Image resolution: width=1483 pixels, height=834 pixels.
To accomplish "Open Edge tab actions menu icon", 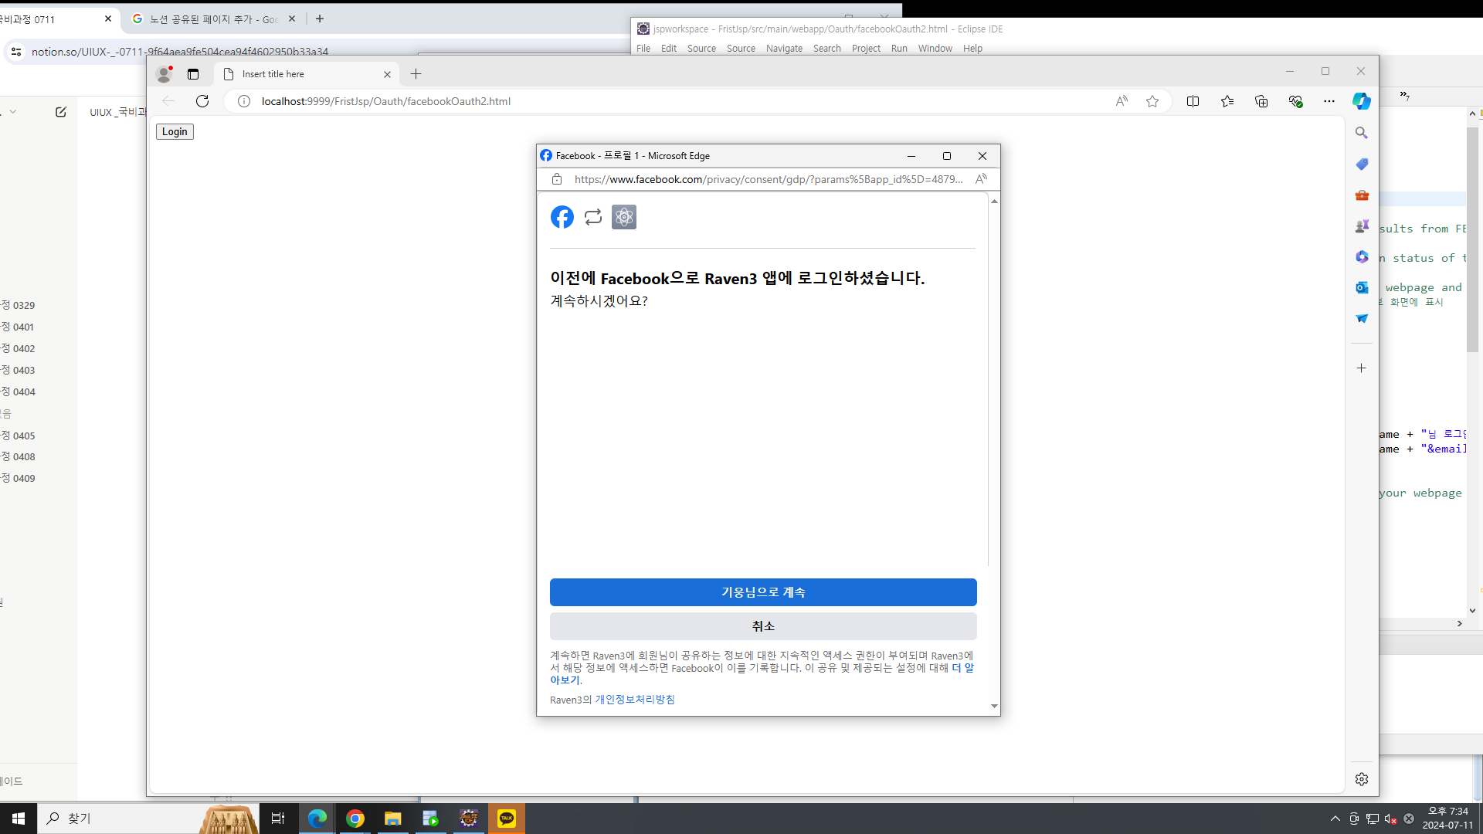I will pyautogui.click(x=193, y=74).
